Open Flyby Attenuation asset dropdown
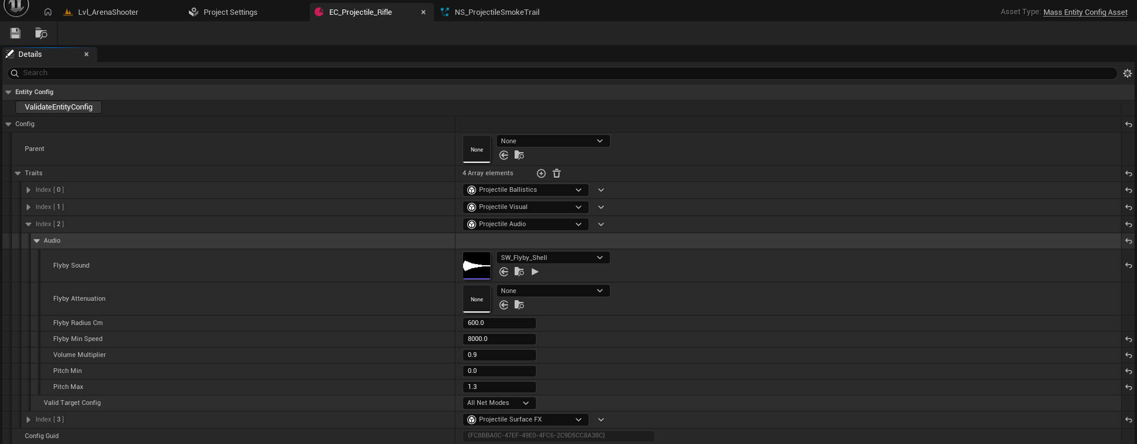 pos(553,291)
